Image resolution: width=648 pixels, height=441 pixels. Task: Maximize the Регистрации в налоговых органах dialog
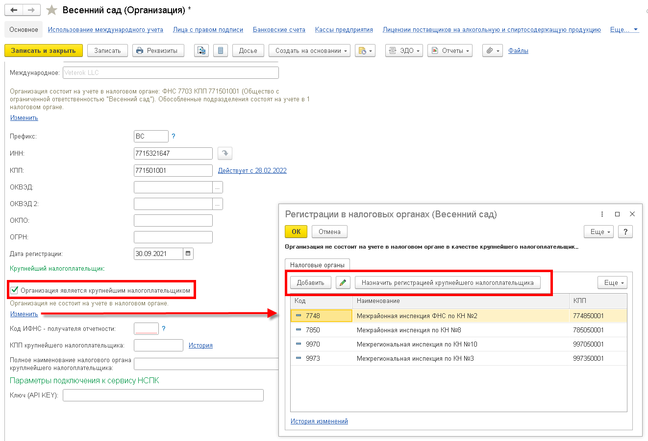pos(617,214)
